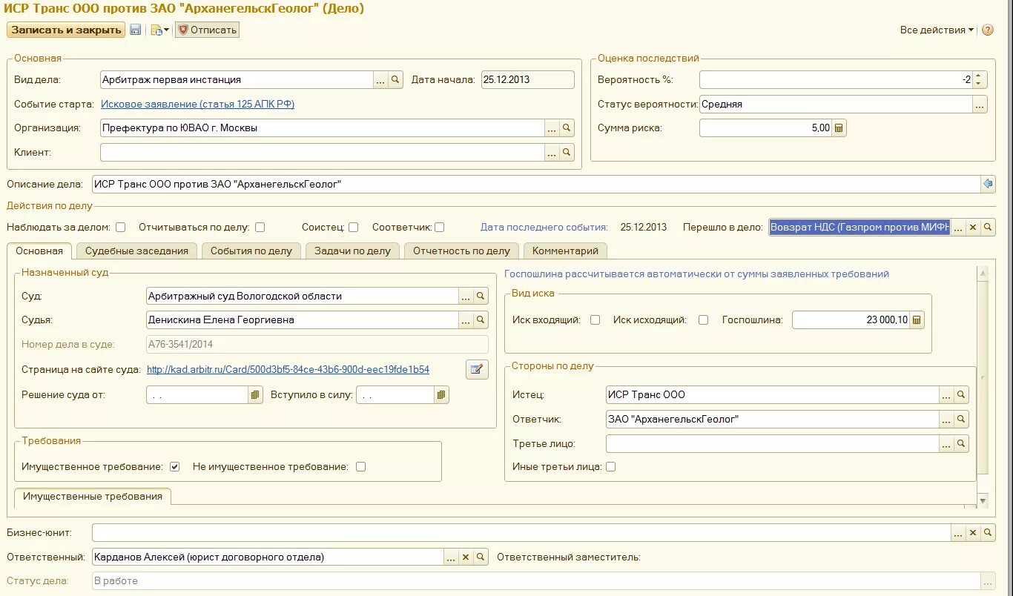Open selection list for Вид дела field
This screenshot has height=596, width=1013.
(380, 80)
